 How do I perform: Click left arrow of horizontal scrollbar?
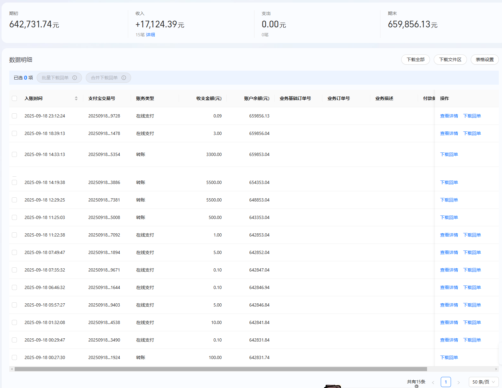point(12,369)
